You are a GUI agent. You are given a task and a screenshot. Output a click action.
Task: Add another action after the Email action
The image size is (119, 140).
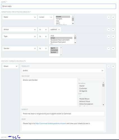pos(113,66)
